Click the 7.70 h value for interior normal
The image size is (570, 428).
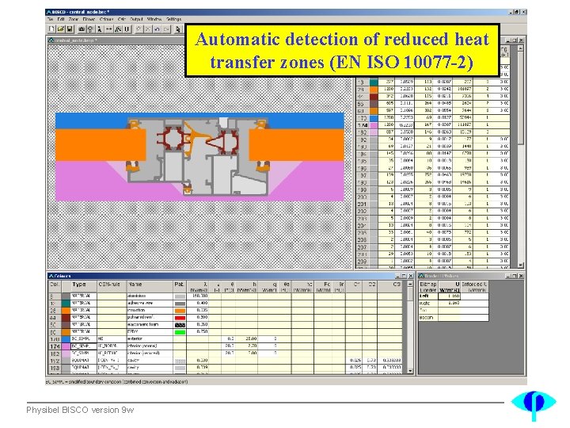(247, 346)
